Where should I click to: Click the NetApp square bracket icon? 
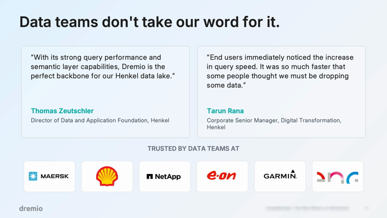[x=150, y=176]
